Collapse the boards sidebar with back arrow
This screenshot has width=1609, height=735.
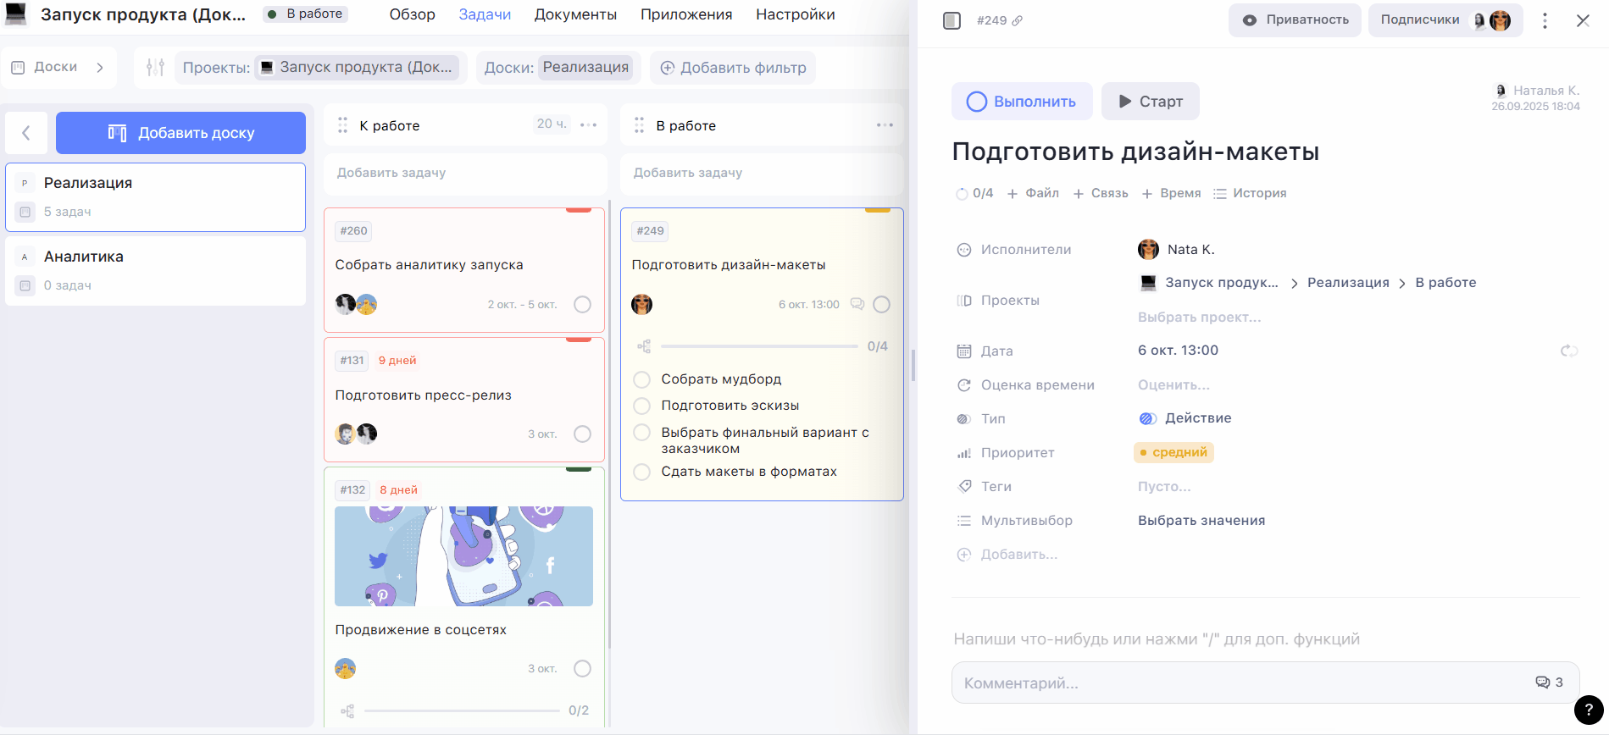26,133
